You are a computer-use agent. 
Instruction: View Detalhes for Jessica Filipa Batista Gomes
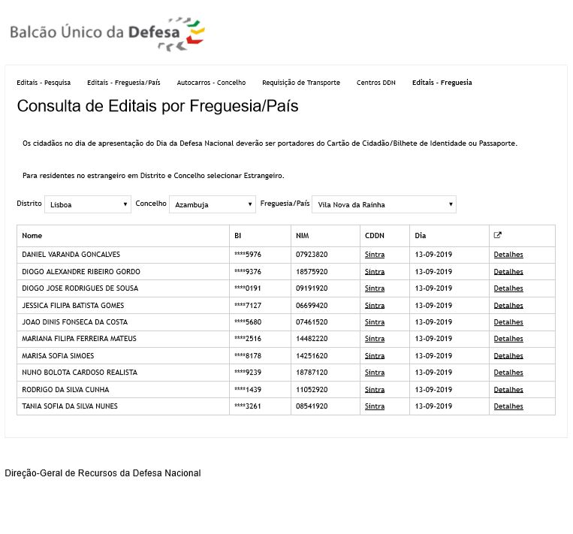508,306
